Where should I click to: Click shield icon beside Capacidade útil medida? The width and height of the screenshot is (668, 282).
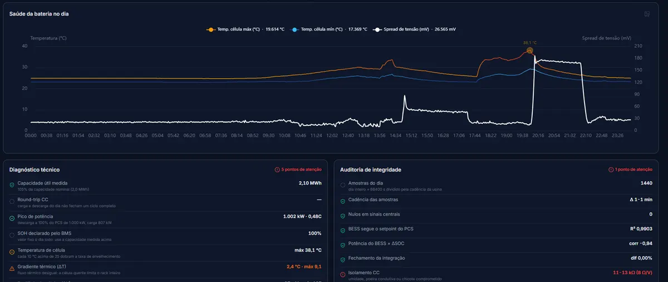tap(12, 185)
